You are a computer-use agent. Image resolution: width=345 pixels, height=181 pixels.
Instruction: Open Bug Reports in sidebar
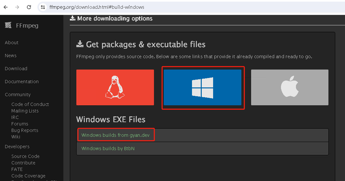point(25,130)
